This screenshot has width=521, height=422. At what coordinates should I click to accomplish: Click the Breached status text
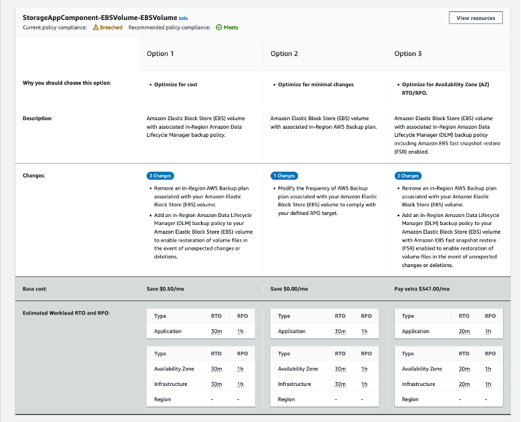click(111, 27)
